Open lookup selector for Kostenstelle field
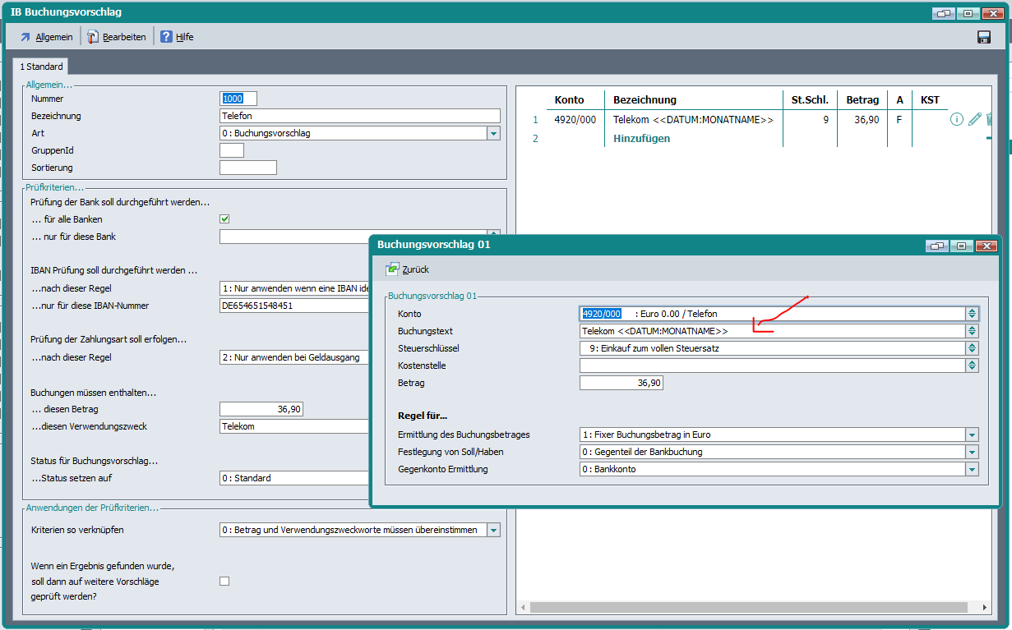Image resolution: width=1012 pixels, height=630 pixels. (x=972, y=366)
